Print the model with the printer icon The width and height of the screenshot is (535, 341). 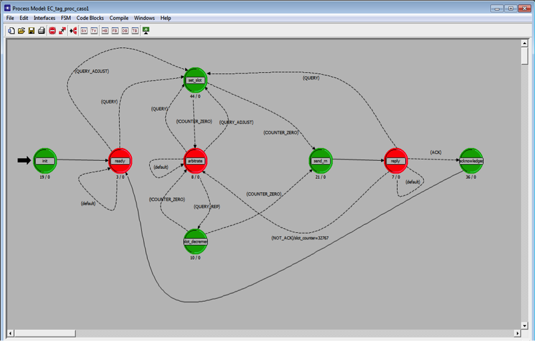click(41, 31)
